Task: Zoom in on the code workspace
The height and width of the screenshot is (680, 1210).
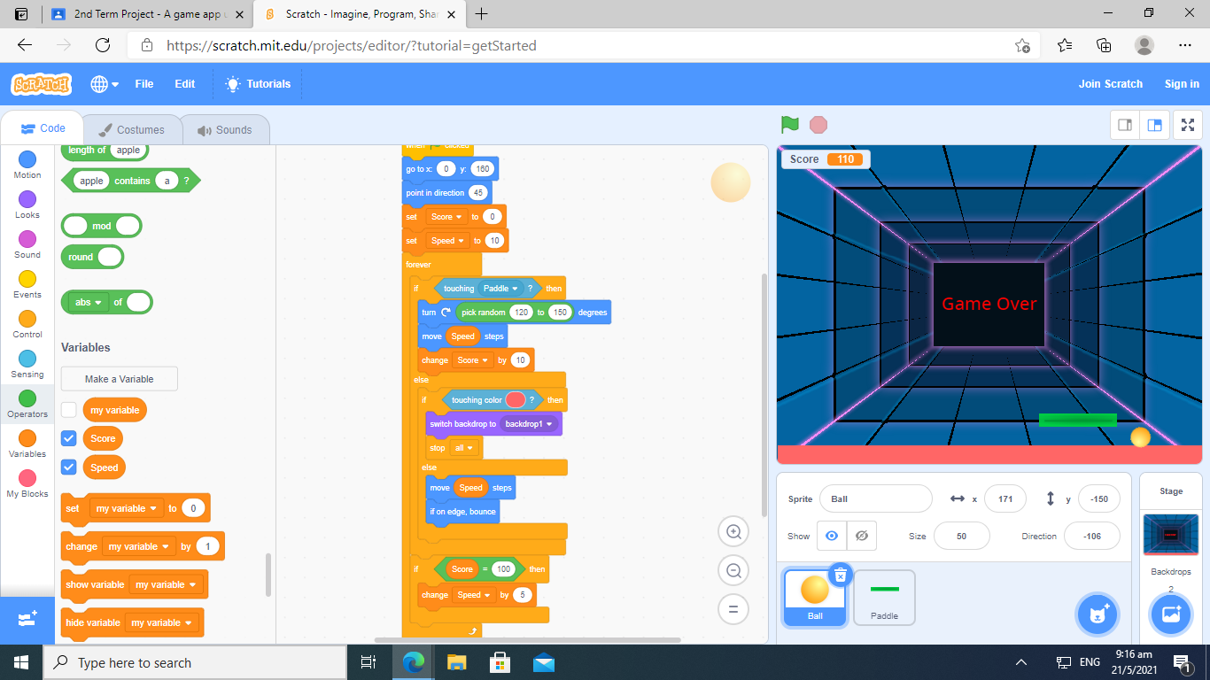Action: point(733,532)
